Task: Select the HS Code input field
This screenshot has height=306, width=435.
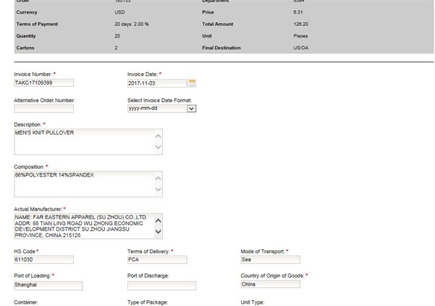Action: pyautogui.click(x=43, y=260)
